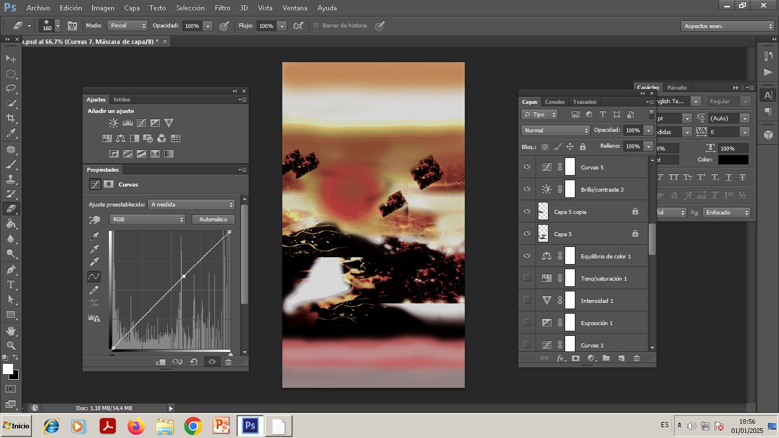Select the Eyedropper tool in the toolbox
This screenshot has width=779, height=438.
[x=11, y=133]
